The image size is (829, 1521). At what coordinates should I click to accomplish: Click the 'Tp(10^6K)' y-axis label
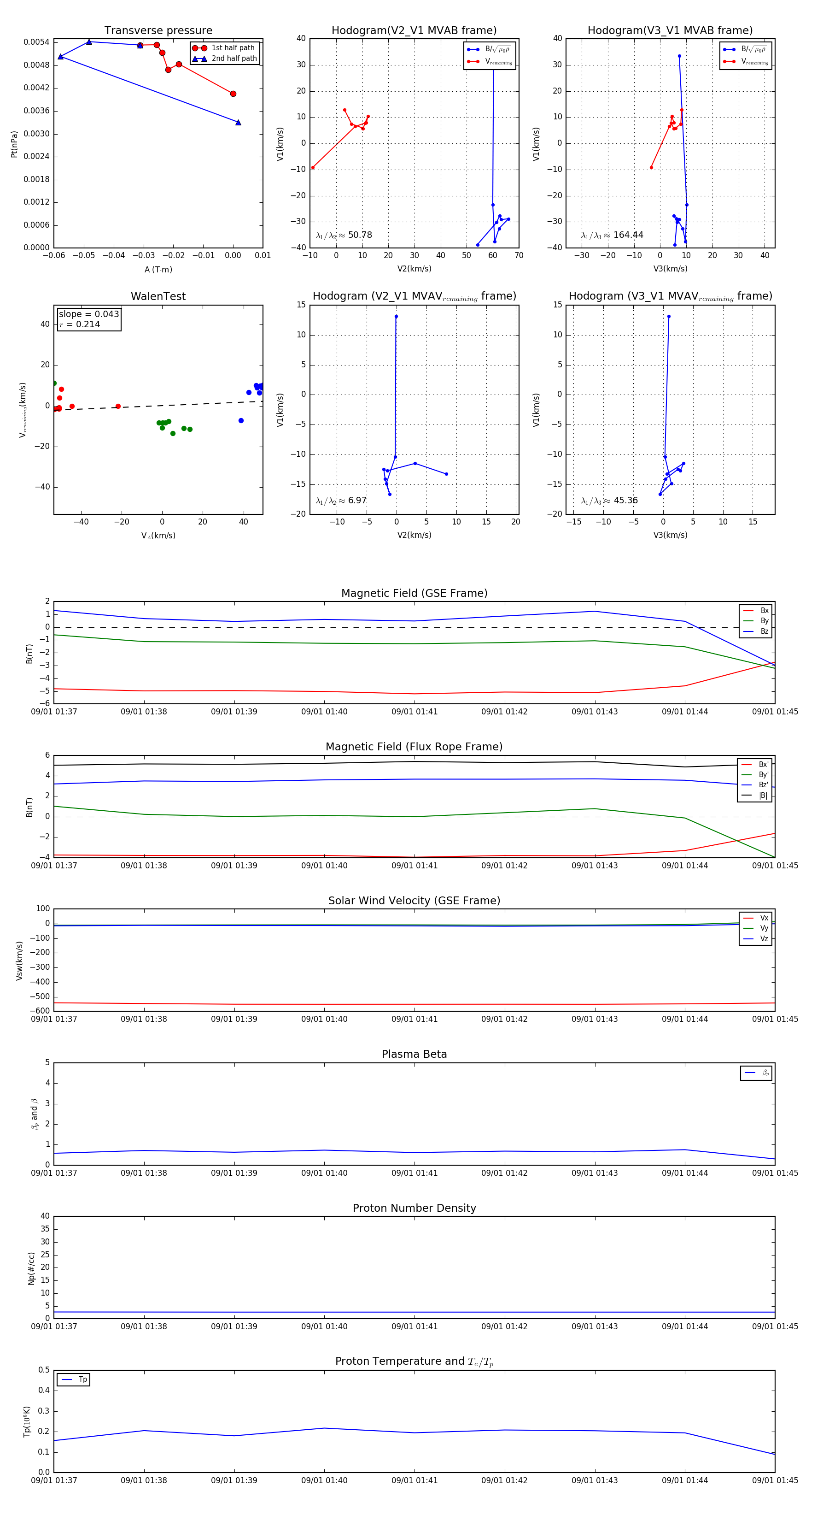(x=27, y=1421)
